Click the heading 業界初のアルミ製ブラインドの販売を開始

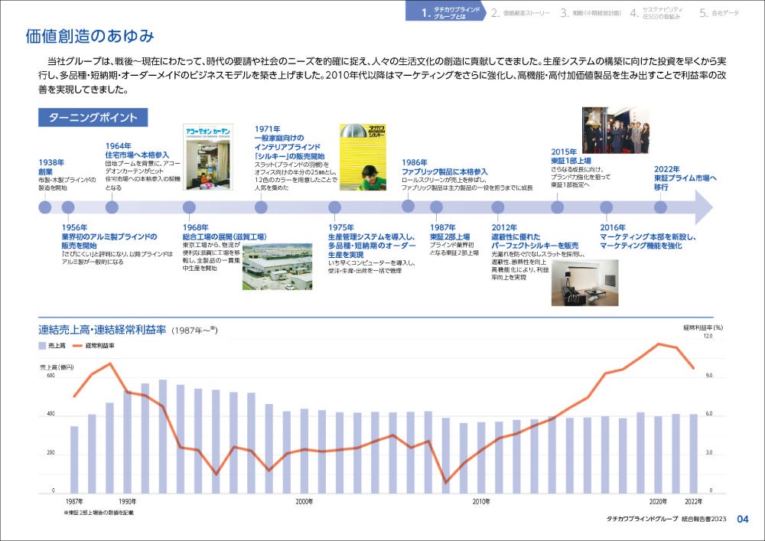pos(109,241)
